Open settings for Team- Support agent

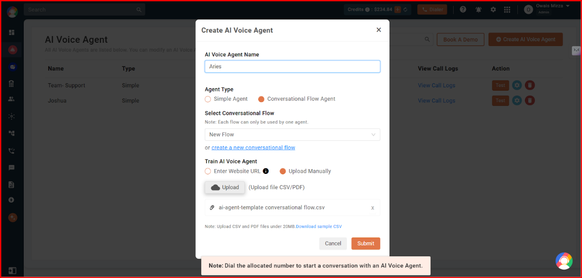pos(517,86)
